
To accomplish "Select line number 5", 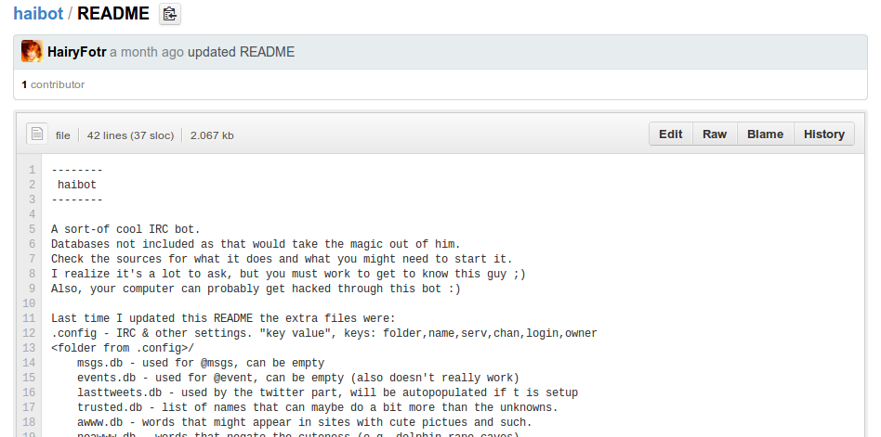I will [32, 229].
